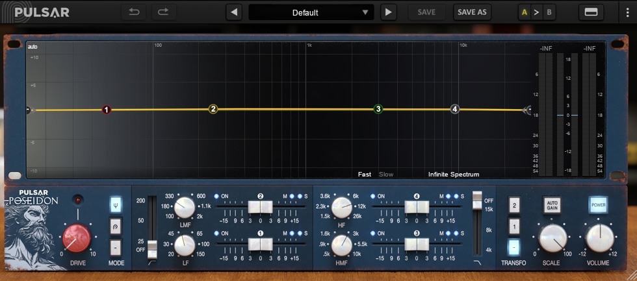
Task: Load the next preset with right arrow
Action: (x=389, y=12)
